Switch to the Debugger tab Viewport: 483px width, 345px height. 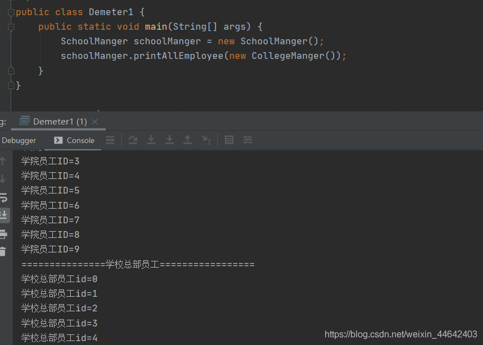(19, 140)
